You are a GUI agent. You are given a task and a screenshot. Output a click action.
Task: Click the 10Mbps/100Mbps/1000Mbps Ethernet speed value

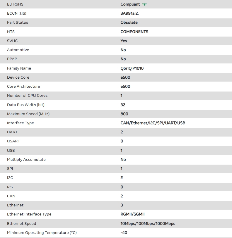148,224
